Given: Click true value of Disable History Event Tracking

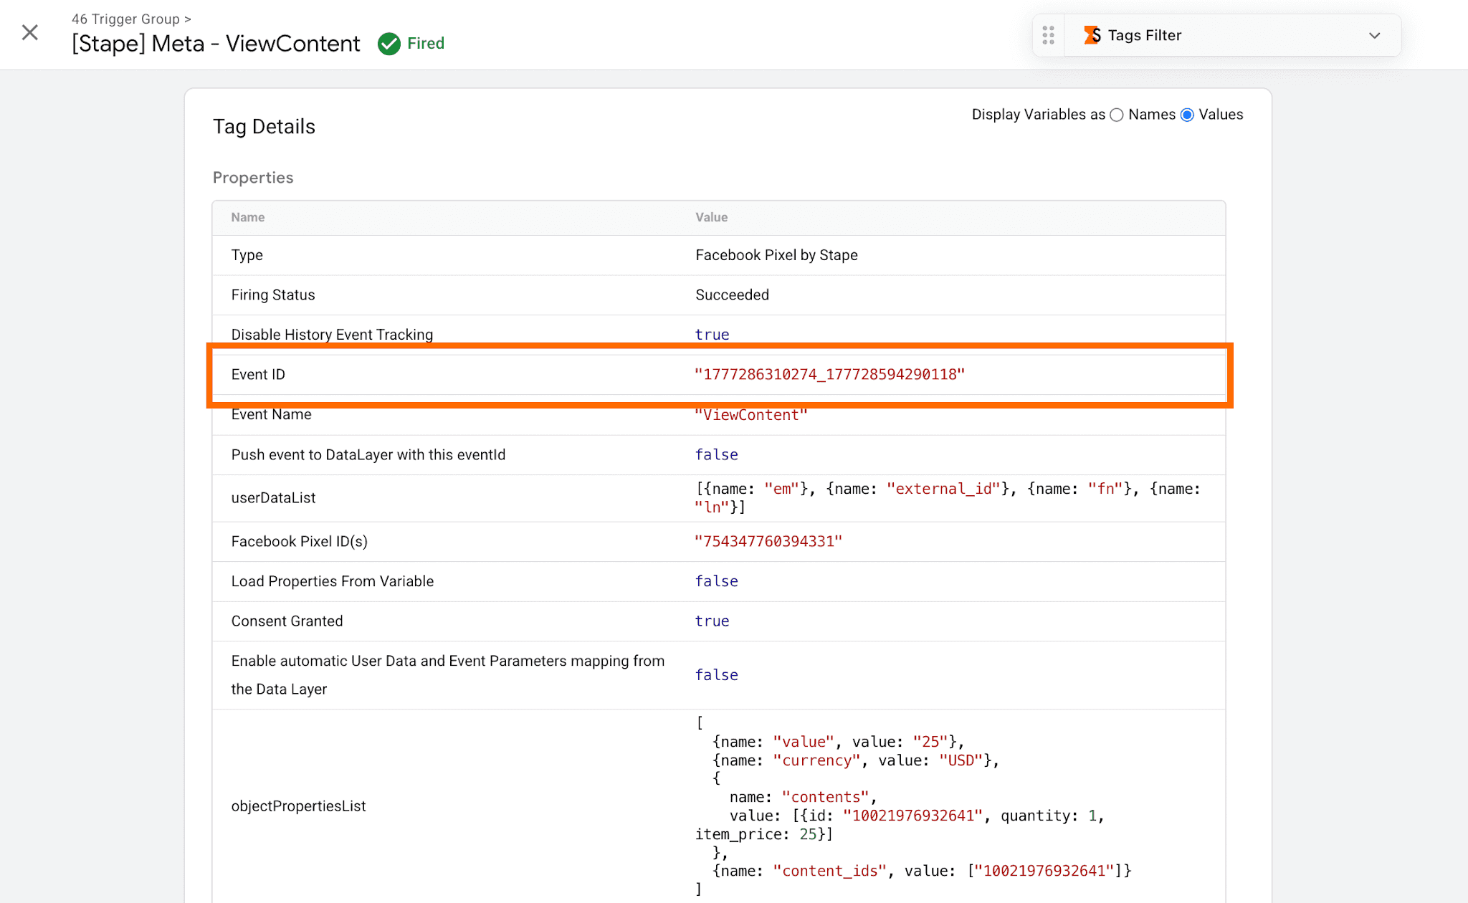Looking at the screenshot, I should [712, 335].
